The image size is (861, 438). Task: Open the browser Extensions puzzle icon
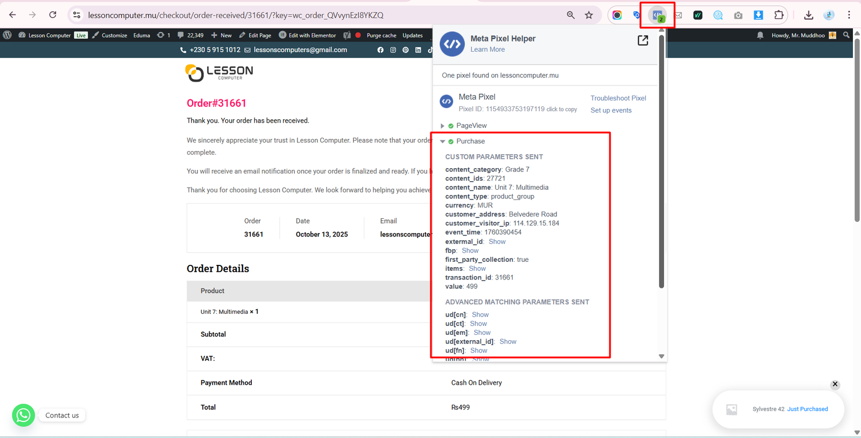tap(778, 15)
